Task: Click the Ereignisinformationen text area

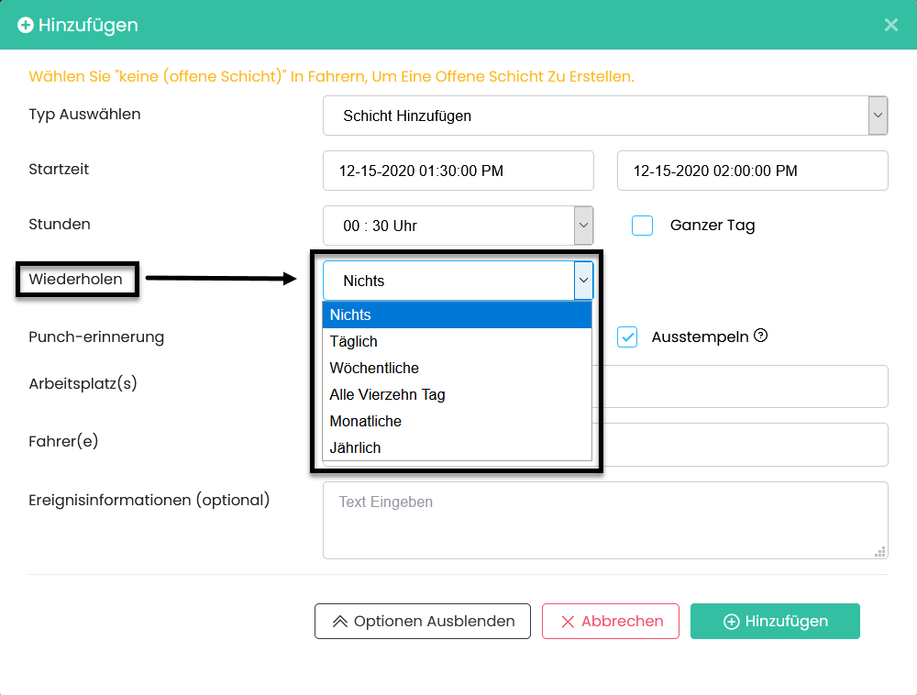Action: [x=604, y=520]
